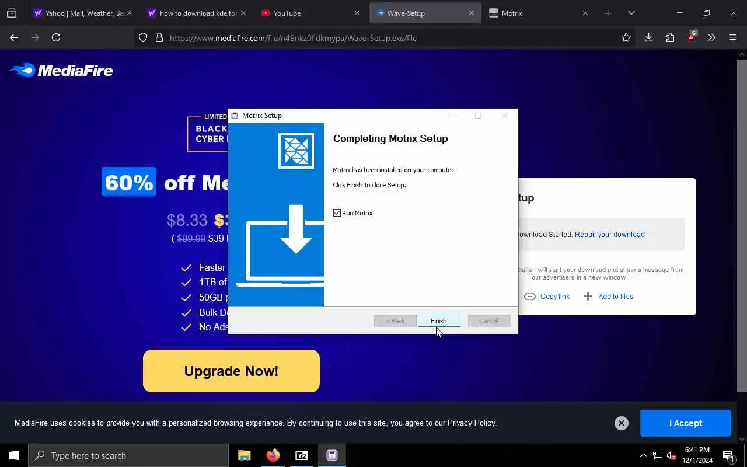Open Firefox View icon
The width and height of the screenshot is (747, 467).
pyautogui.click(x=12, y=13)
